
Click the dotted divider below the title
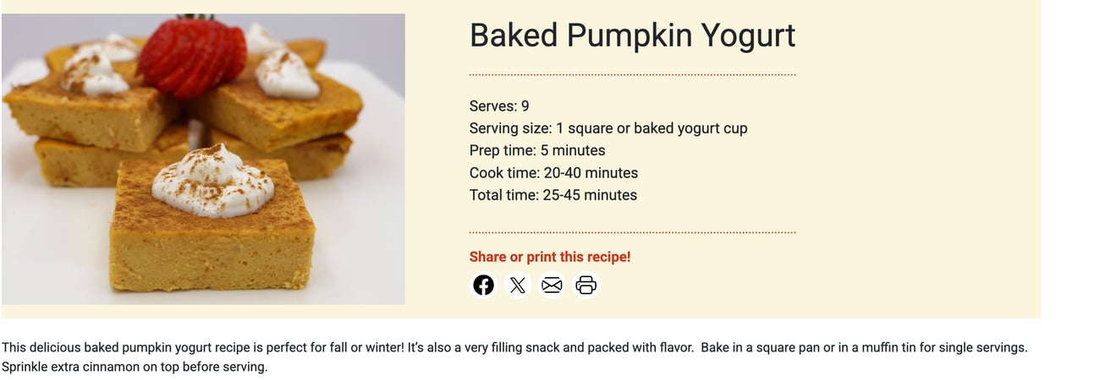point(632,75)
